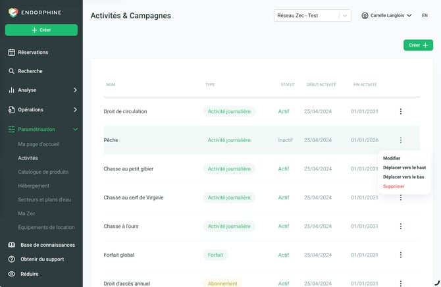Toggle sidebar with Réduire eye icon
Viewport: 441px width, 287px height.
pos(12,274)
